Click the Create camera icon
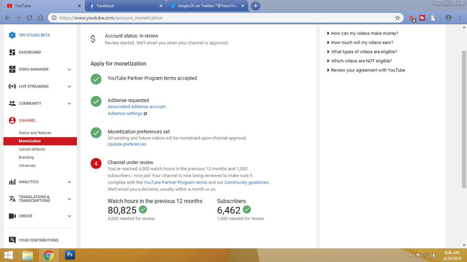Screen dimensions: 467x262 coord(12,216)
